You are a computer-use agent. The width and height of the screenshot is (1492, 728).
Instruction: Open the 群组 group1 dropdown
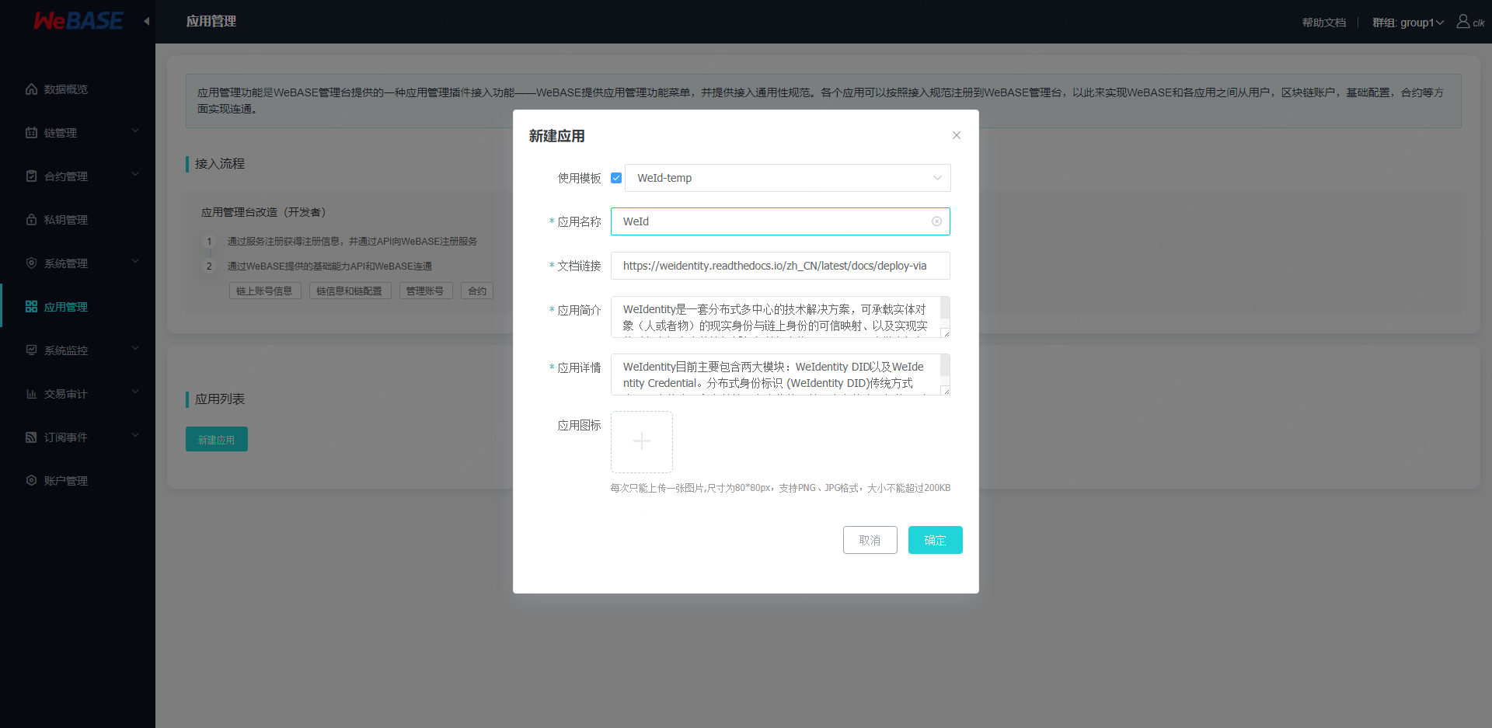(x=1408, y=23)
